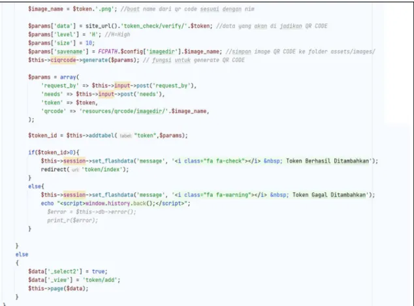Image resolution: width=414 pixels, height=306 pixels.
Task: Click 'Token Gagal Ditambahkan' message text
Action: click(x=329, y=194)
